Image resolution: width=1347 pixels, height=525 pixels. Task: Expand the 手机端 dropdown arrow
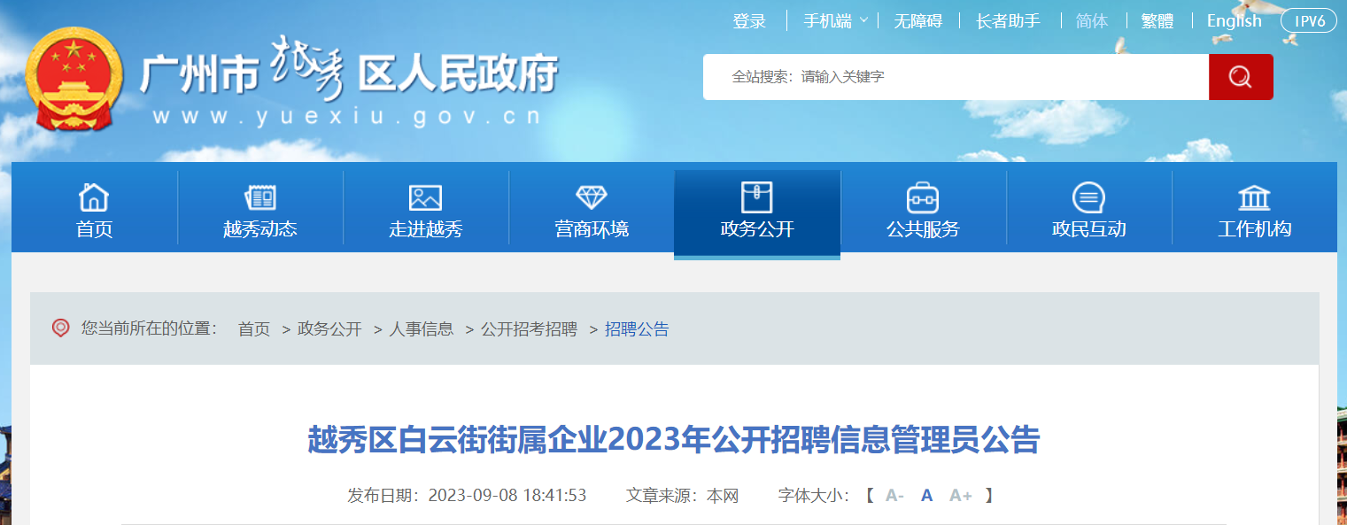[863, 20]
